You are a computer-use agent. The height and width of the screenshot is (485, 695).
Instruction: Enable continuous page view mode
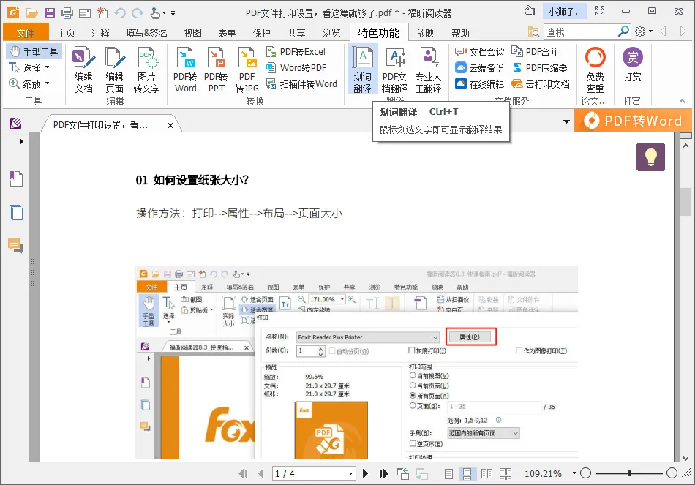tap(467, 474)
